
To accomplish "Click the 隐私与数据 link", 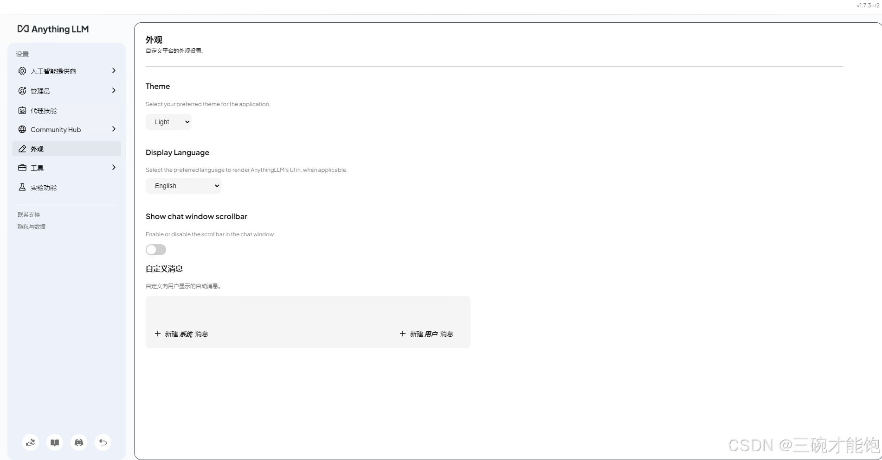I will tap(31, 227).
